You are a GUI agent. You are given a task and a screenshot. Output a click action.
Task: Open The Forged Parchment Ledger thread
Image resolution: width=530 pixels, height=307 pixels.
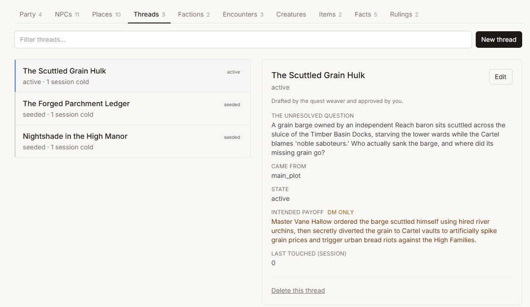(132, 109)
